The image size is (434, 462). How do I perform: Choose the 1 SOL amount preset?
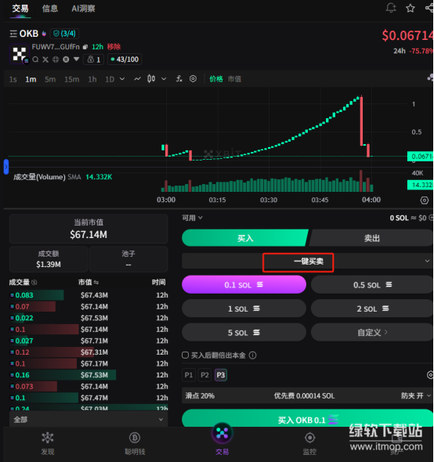(x=244, y=309)
